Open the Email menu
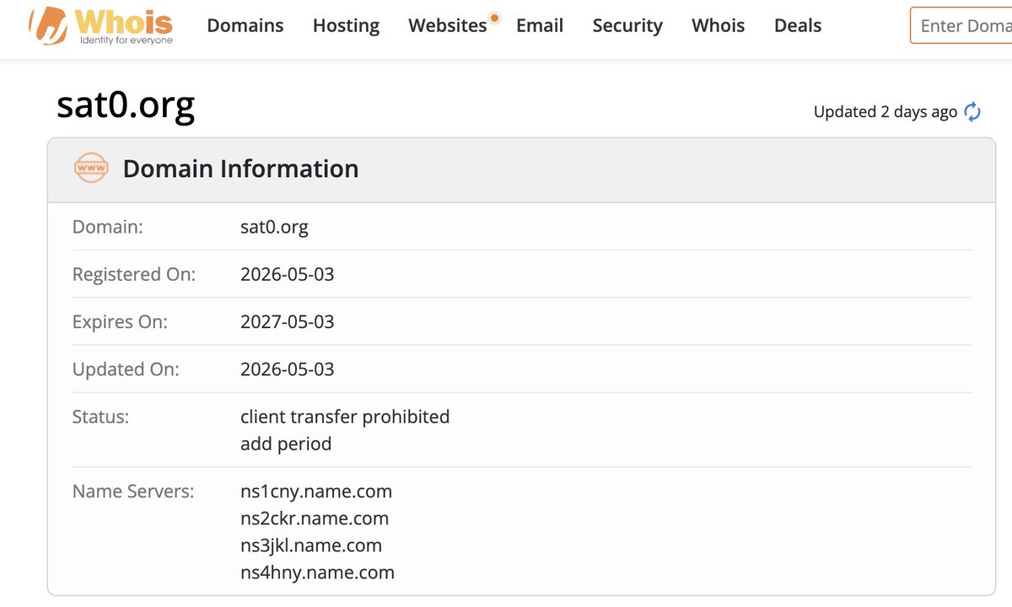The image size is (1012, 607). 540,25
